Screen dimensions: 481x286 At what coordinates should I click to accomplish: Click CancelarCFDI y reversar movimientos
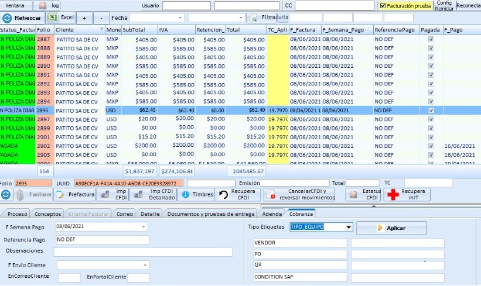301,194
